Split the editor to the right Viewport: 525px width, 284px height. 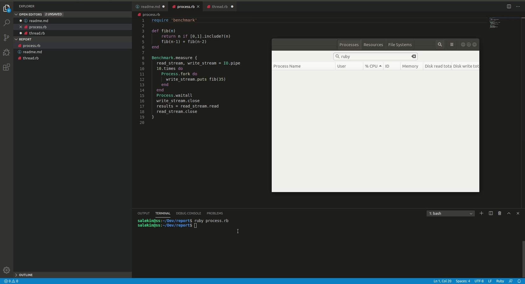click(509, 7)
